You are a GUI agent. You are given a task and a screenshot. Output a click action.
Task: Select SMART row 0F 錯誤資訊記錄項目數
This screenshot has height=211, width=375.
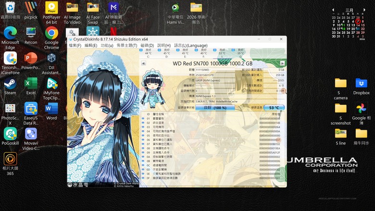click(x=212, y=178)
